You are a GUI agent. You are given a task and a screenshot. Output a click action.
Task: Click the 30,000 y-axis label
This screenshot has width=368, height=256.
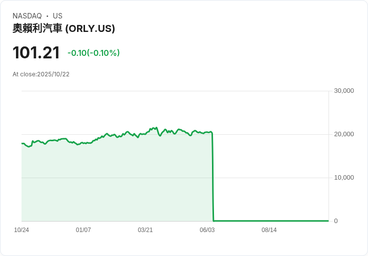pos(344,91)
